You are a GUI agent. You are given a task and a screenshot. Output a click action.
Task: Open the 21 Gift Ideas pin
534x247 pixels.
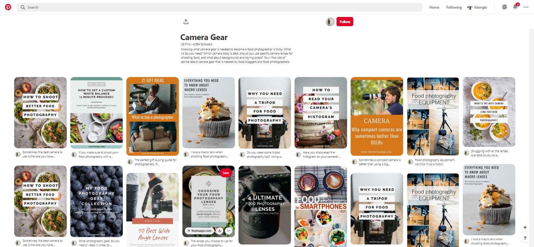(x=152, y=116)
